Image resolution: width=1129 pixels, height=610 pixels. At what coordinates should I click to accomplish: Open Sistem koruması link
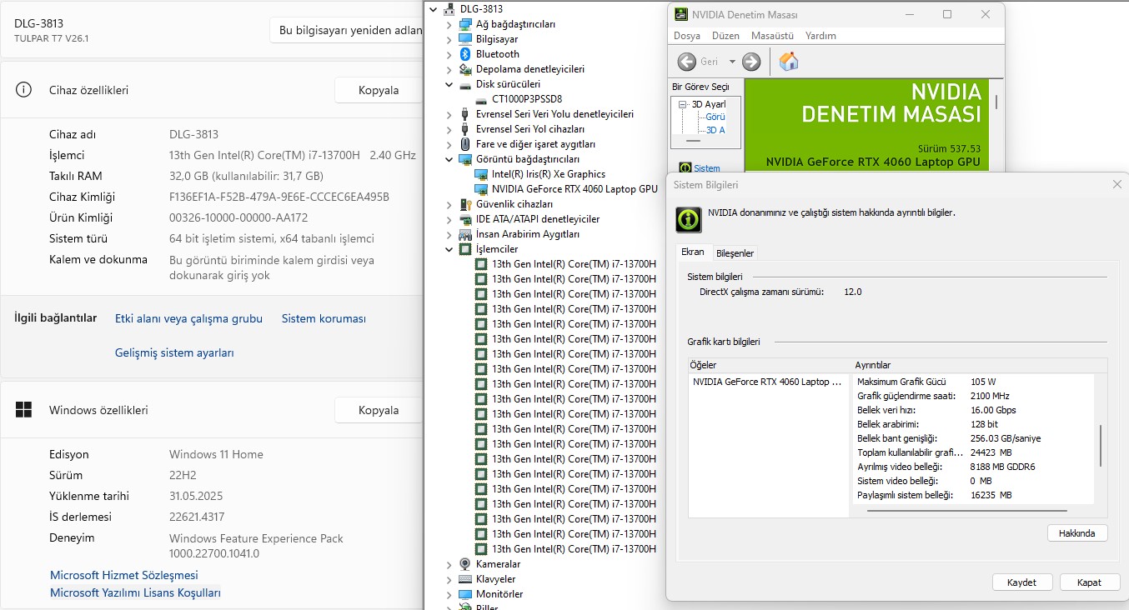[x=324, y=318]
